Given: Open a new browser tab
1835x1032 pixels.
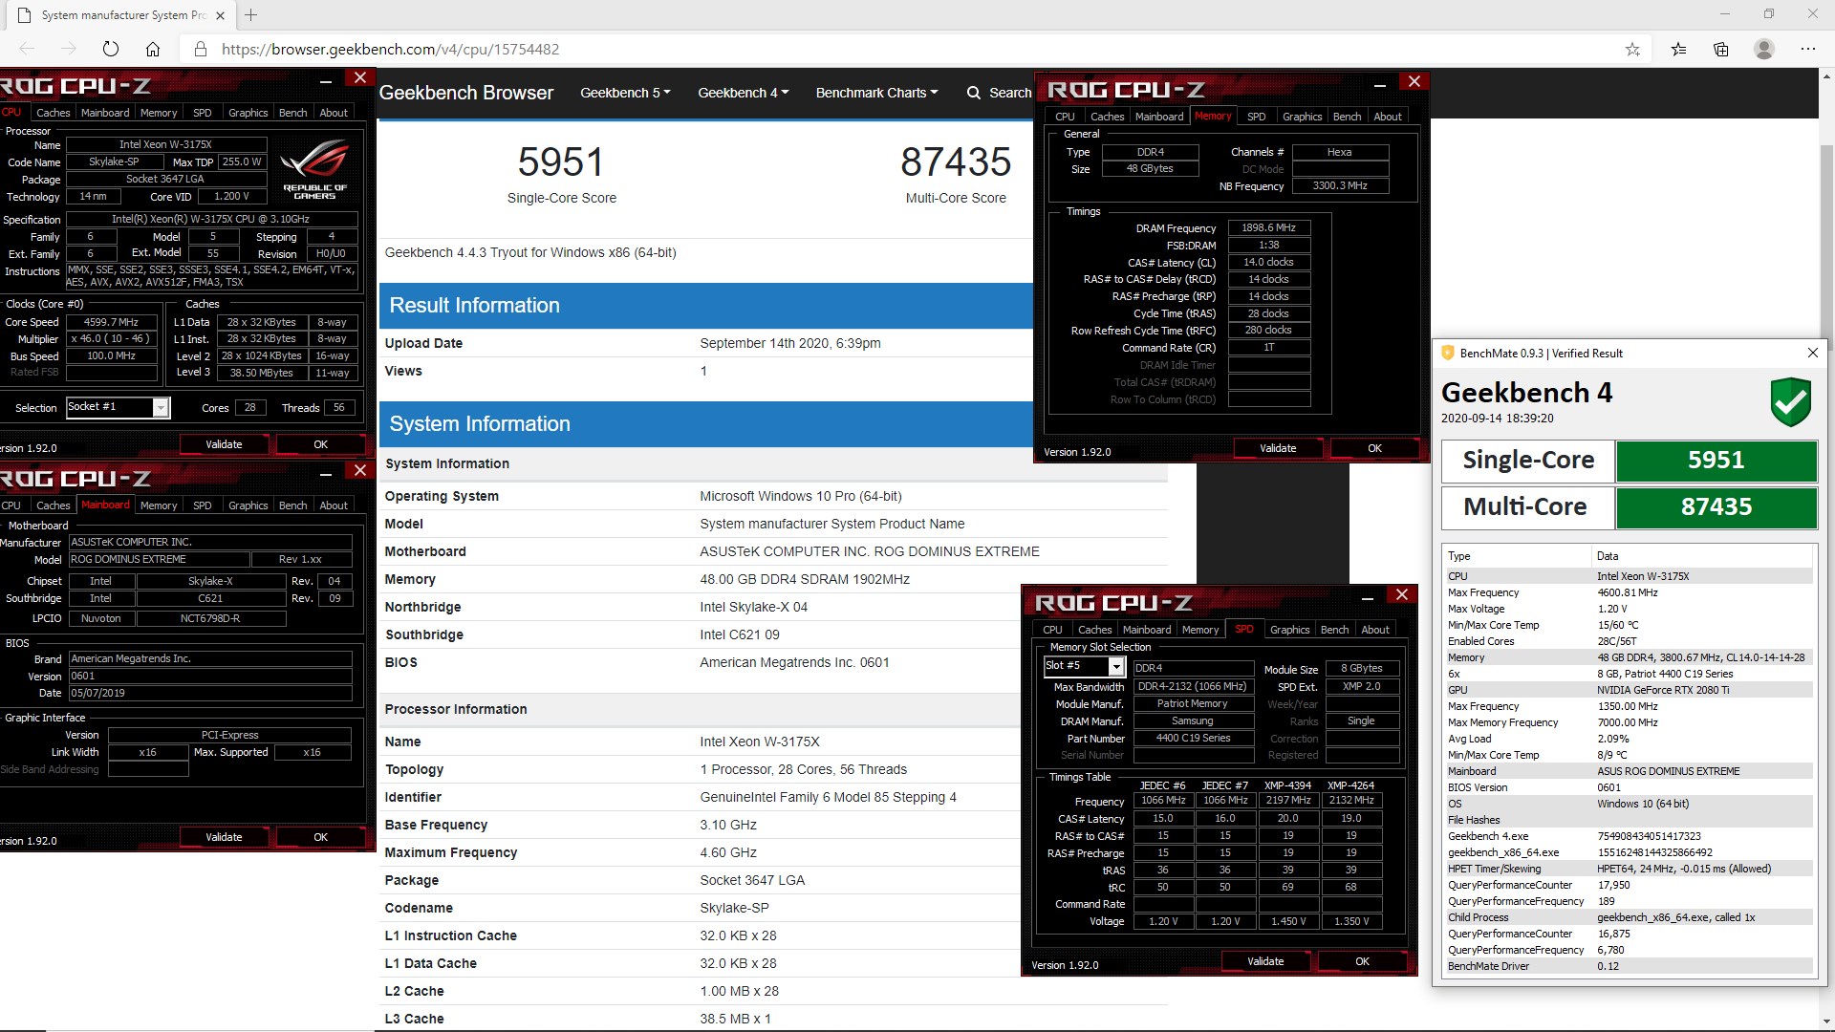Looking at the screenshot, I should coord(250,15).
